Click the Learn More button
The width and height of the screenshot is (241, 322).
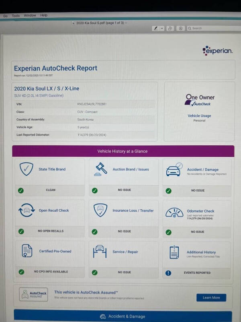(211, 297)
